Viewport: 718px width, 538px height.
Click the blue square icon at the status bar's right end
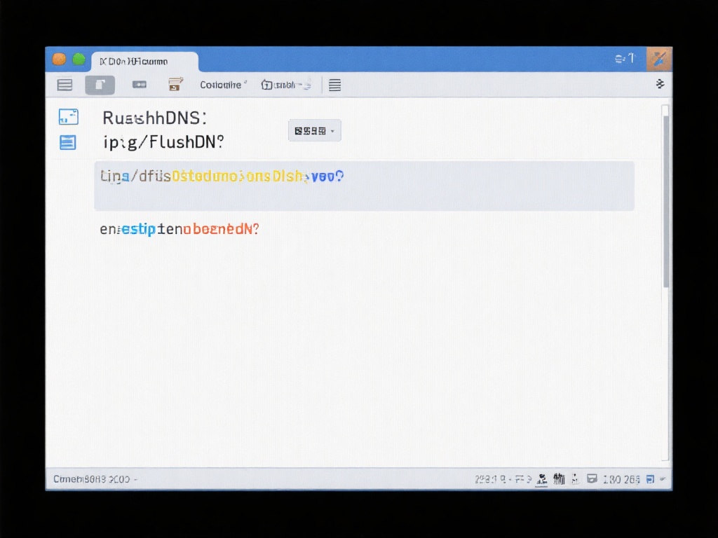coord(651,478)
